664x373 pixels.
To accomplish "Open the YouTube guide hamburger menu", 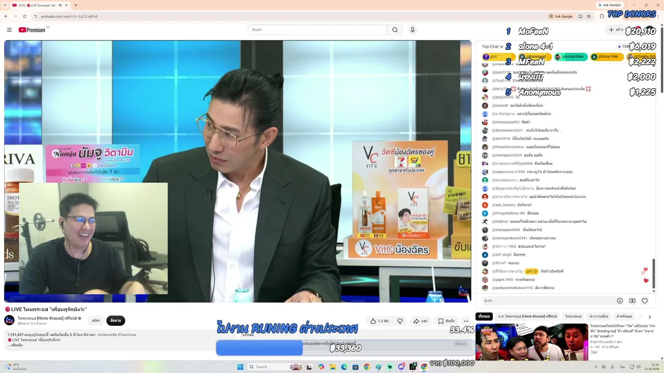I will 9,30.
